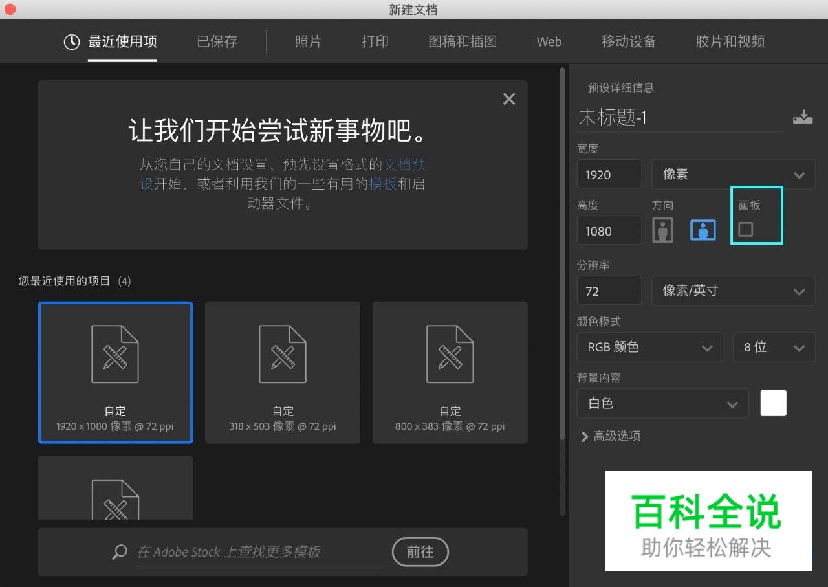Click the search magnifier icon for Adobe Stock
Image resolution: width=828 pixels, height=587 pixels.
coord(120,552)
